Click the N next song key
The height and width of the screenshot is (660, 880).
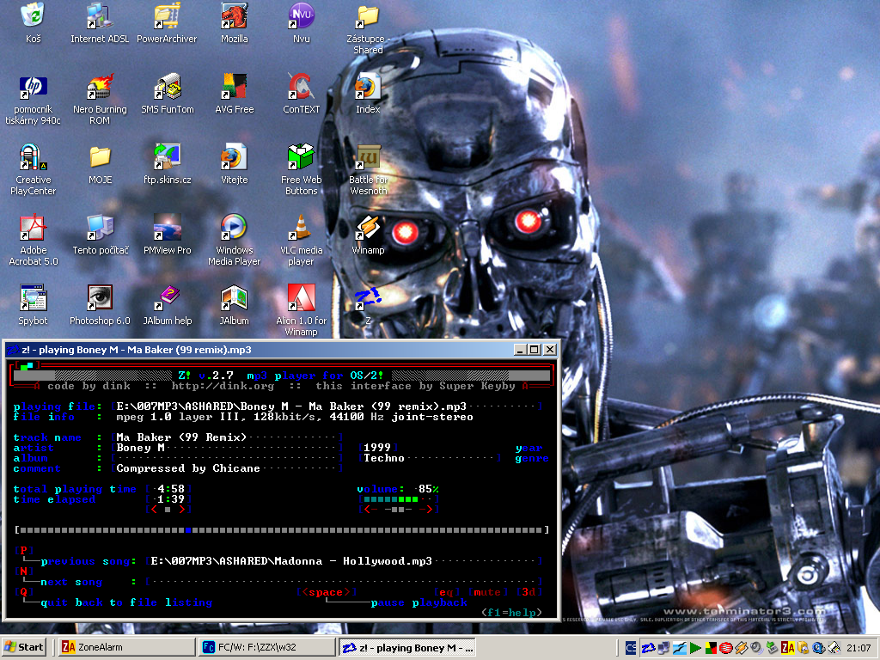pyautogui.click(x=24, y=571)
